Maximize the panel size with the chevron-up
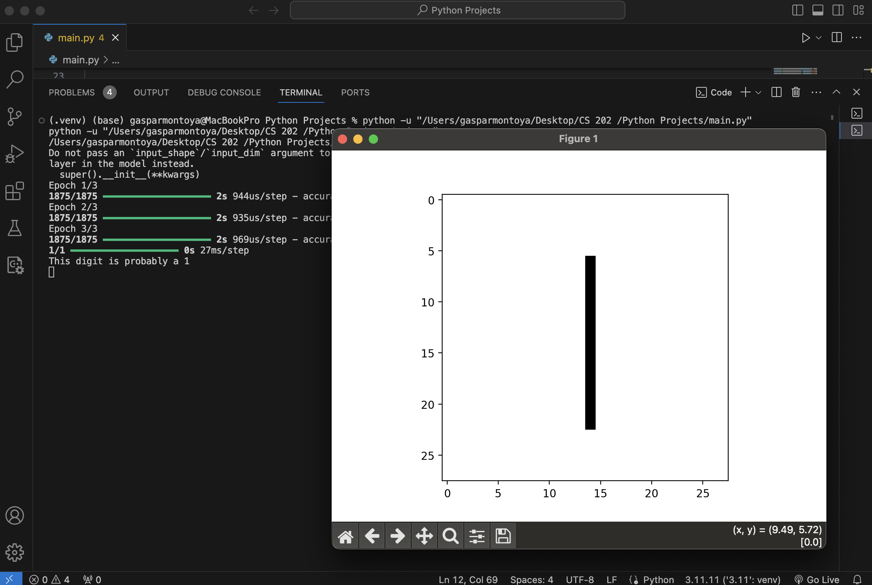872x585 pixels. point(836,92)
